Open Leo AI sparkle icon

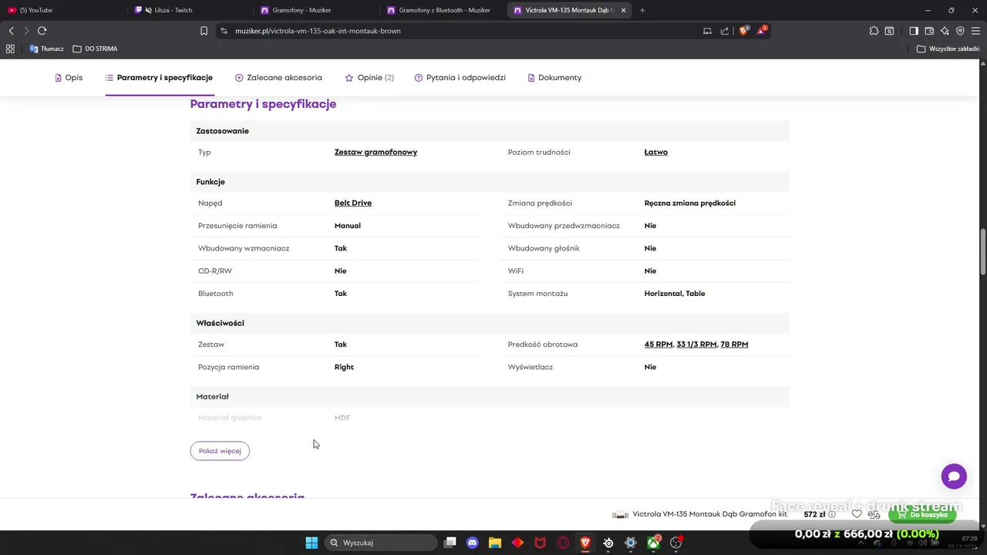[x=945, y=31]
